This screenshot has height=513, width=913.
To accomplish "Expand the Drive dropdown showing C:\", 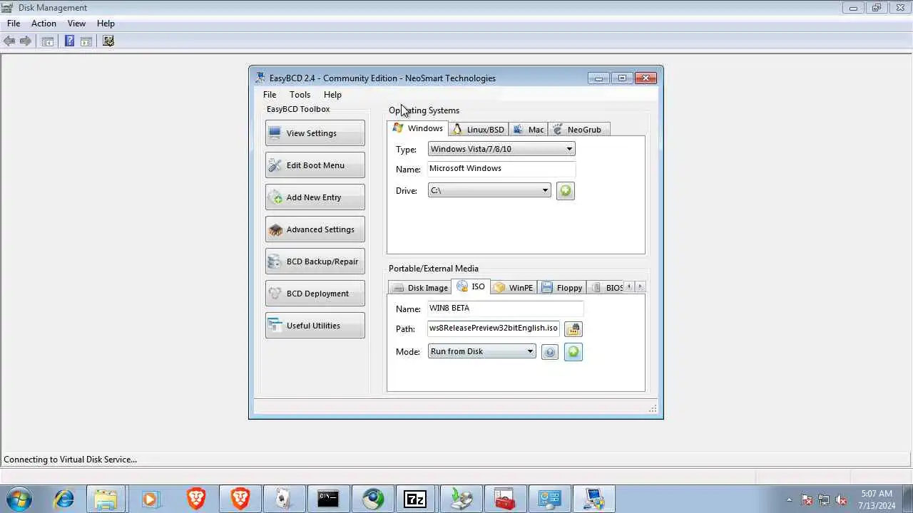I will click(489, 190).
